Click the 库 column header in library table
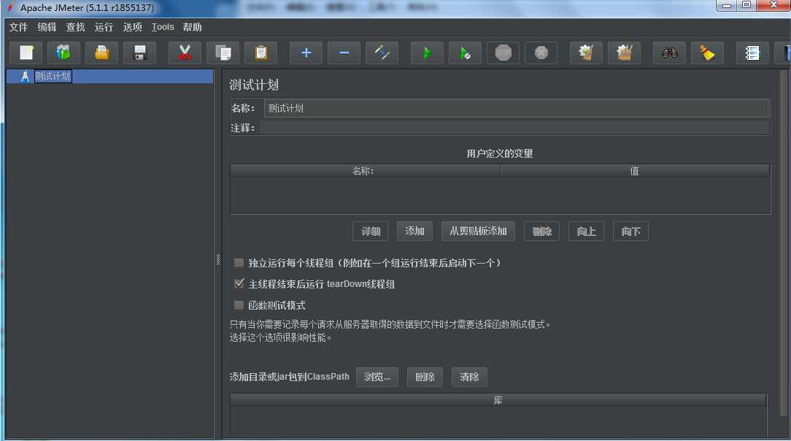 pyautogui.click(x=498, y=401)
